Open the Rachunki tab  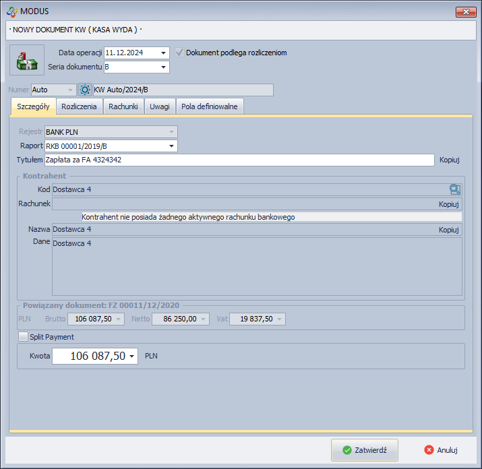coord(123,106)
